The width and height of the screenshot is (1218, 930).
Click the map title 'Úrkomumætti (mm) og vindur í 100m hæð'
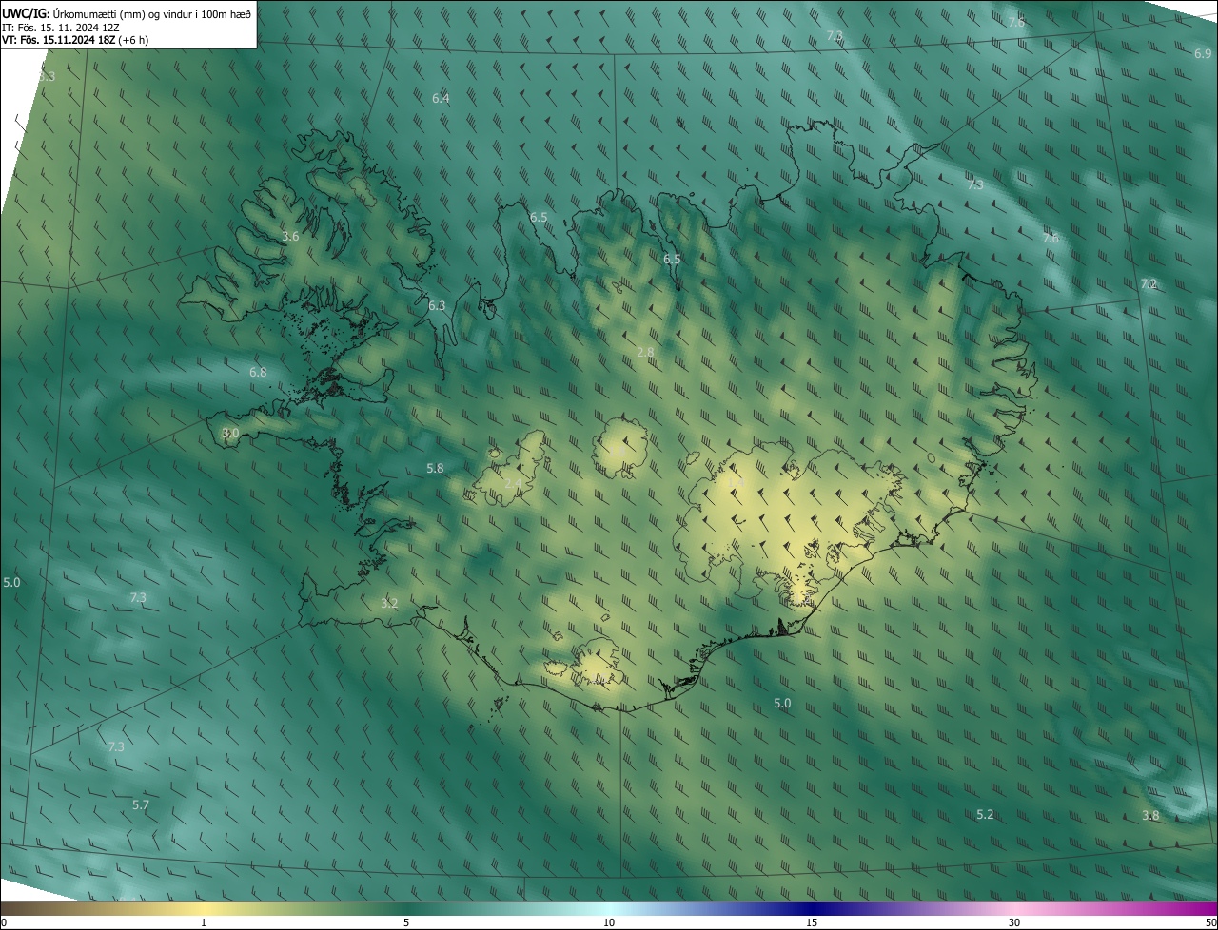pos(151,13)
